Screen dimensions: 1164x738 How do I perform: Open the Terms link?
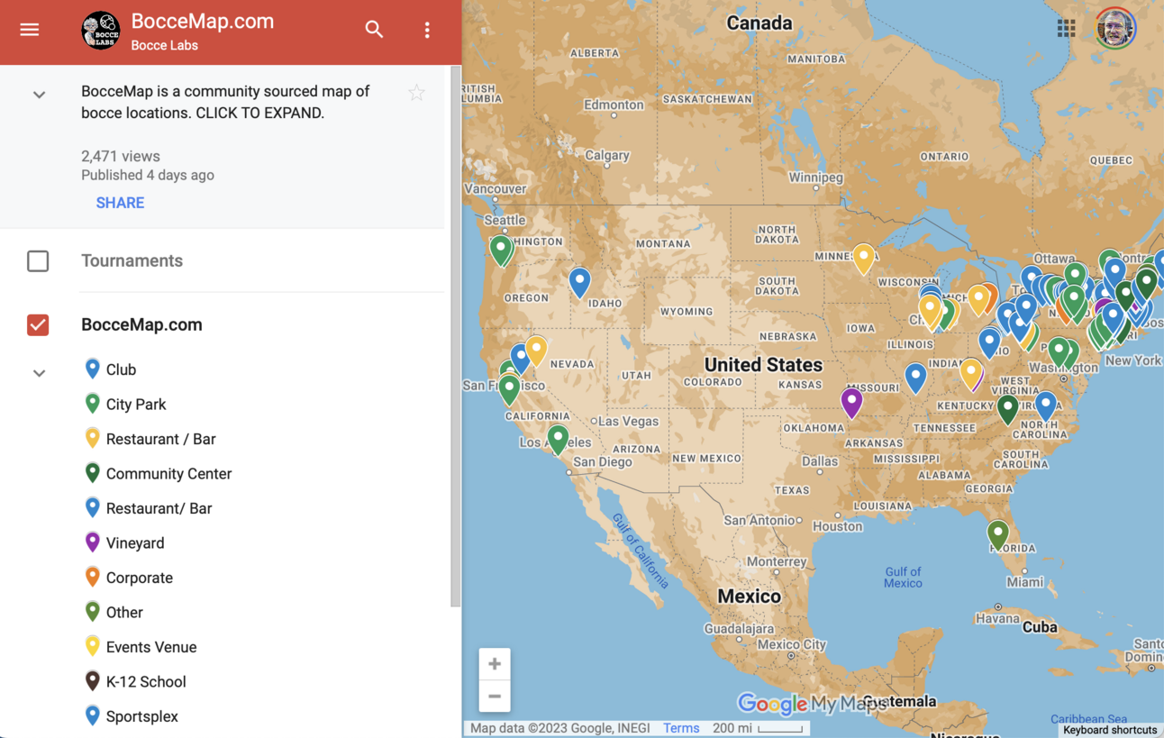pyautogui.click(x=681, y=728)
